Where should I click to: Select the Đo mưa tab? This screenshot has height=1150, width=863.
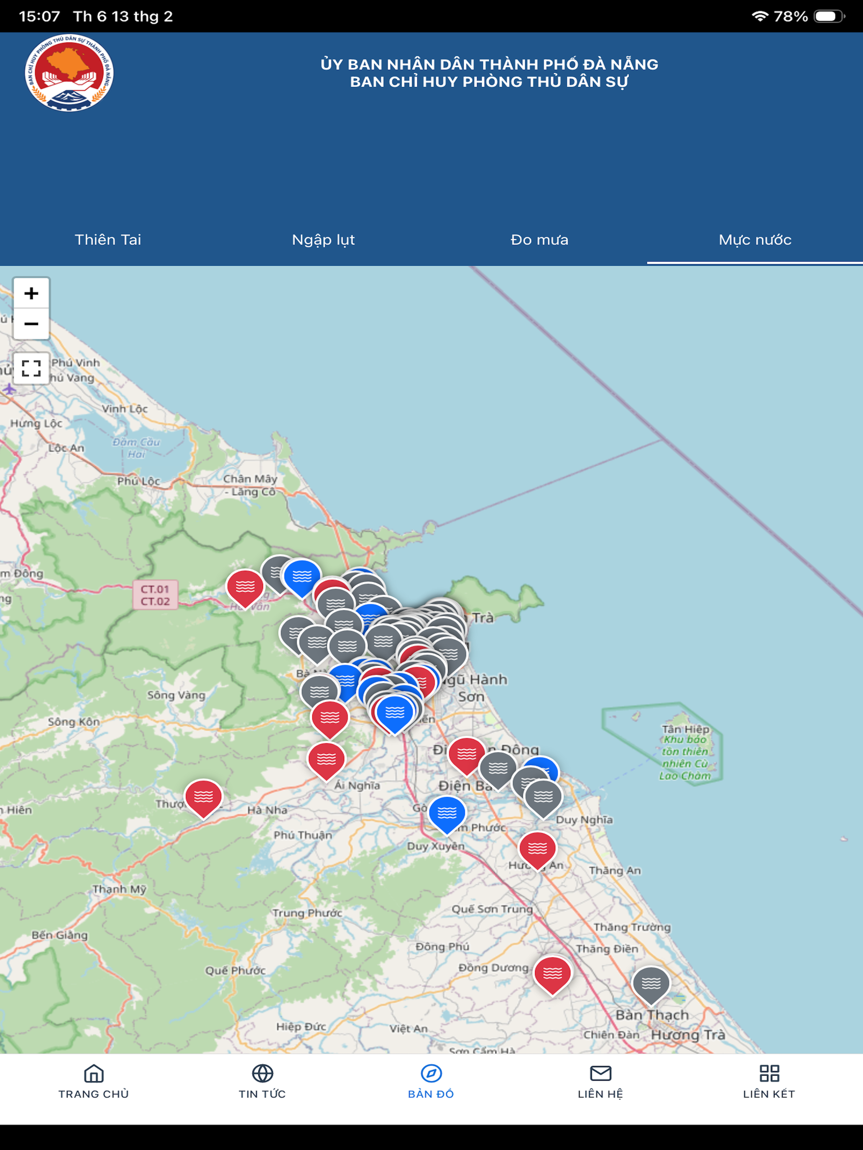click(539, 240)
